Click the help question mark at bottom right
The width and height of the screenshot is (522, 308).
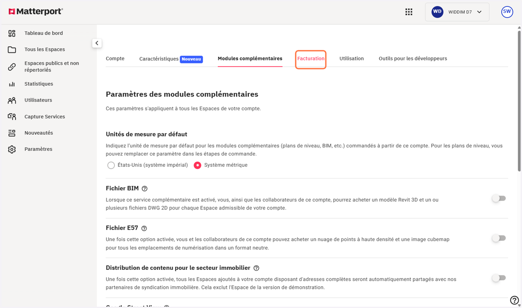pyautogui.click(x=514, y=300)
